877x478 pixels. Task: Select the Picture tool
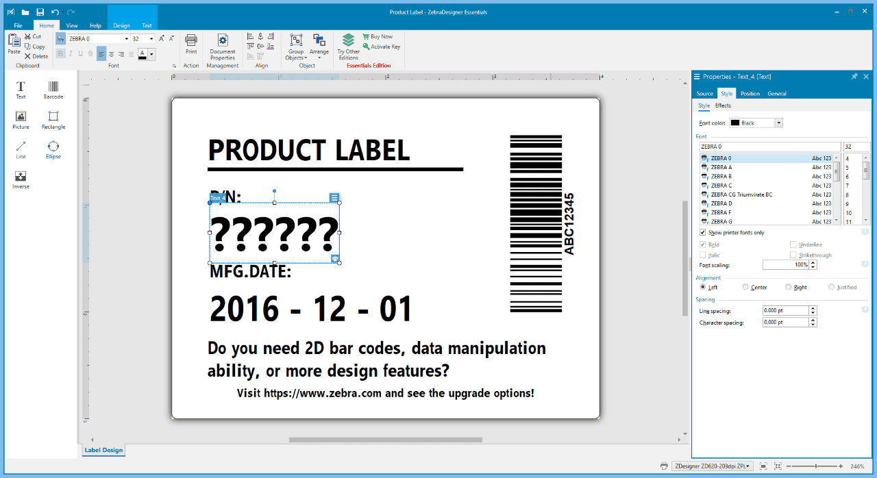[20, 120]
